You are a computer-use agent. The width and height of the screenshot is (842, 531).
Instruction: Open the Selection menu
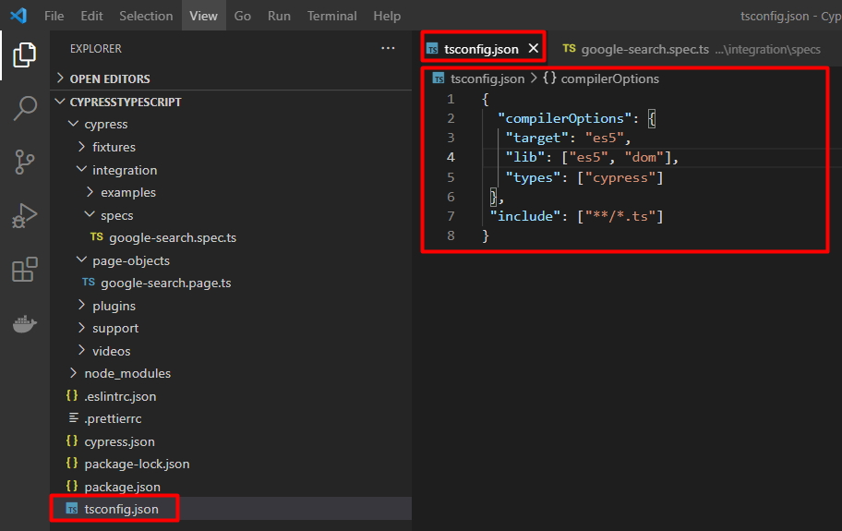click(146, 16)
